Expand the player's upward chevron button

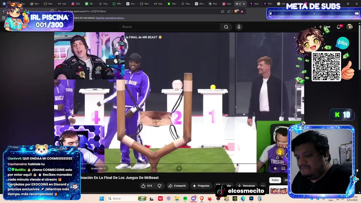pos(179,168)
